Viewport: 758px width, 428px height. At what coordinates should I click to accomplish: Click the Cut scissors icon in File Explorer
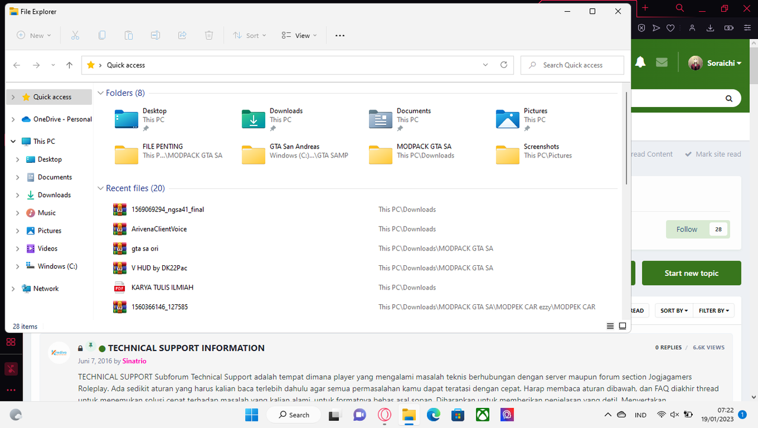coord(75,36)
